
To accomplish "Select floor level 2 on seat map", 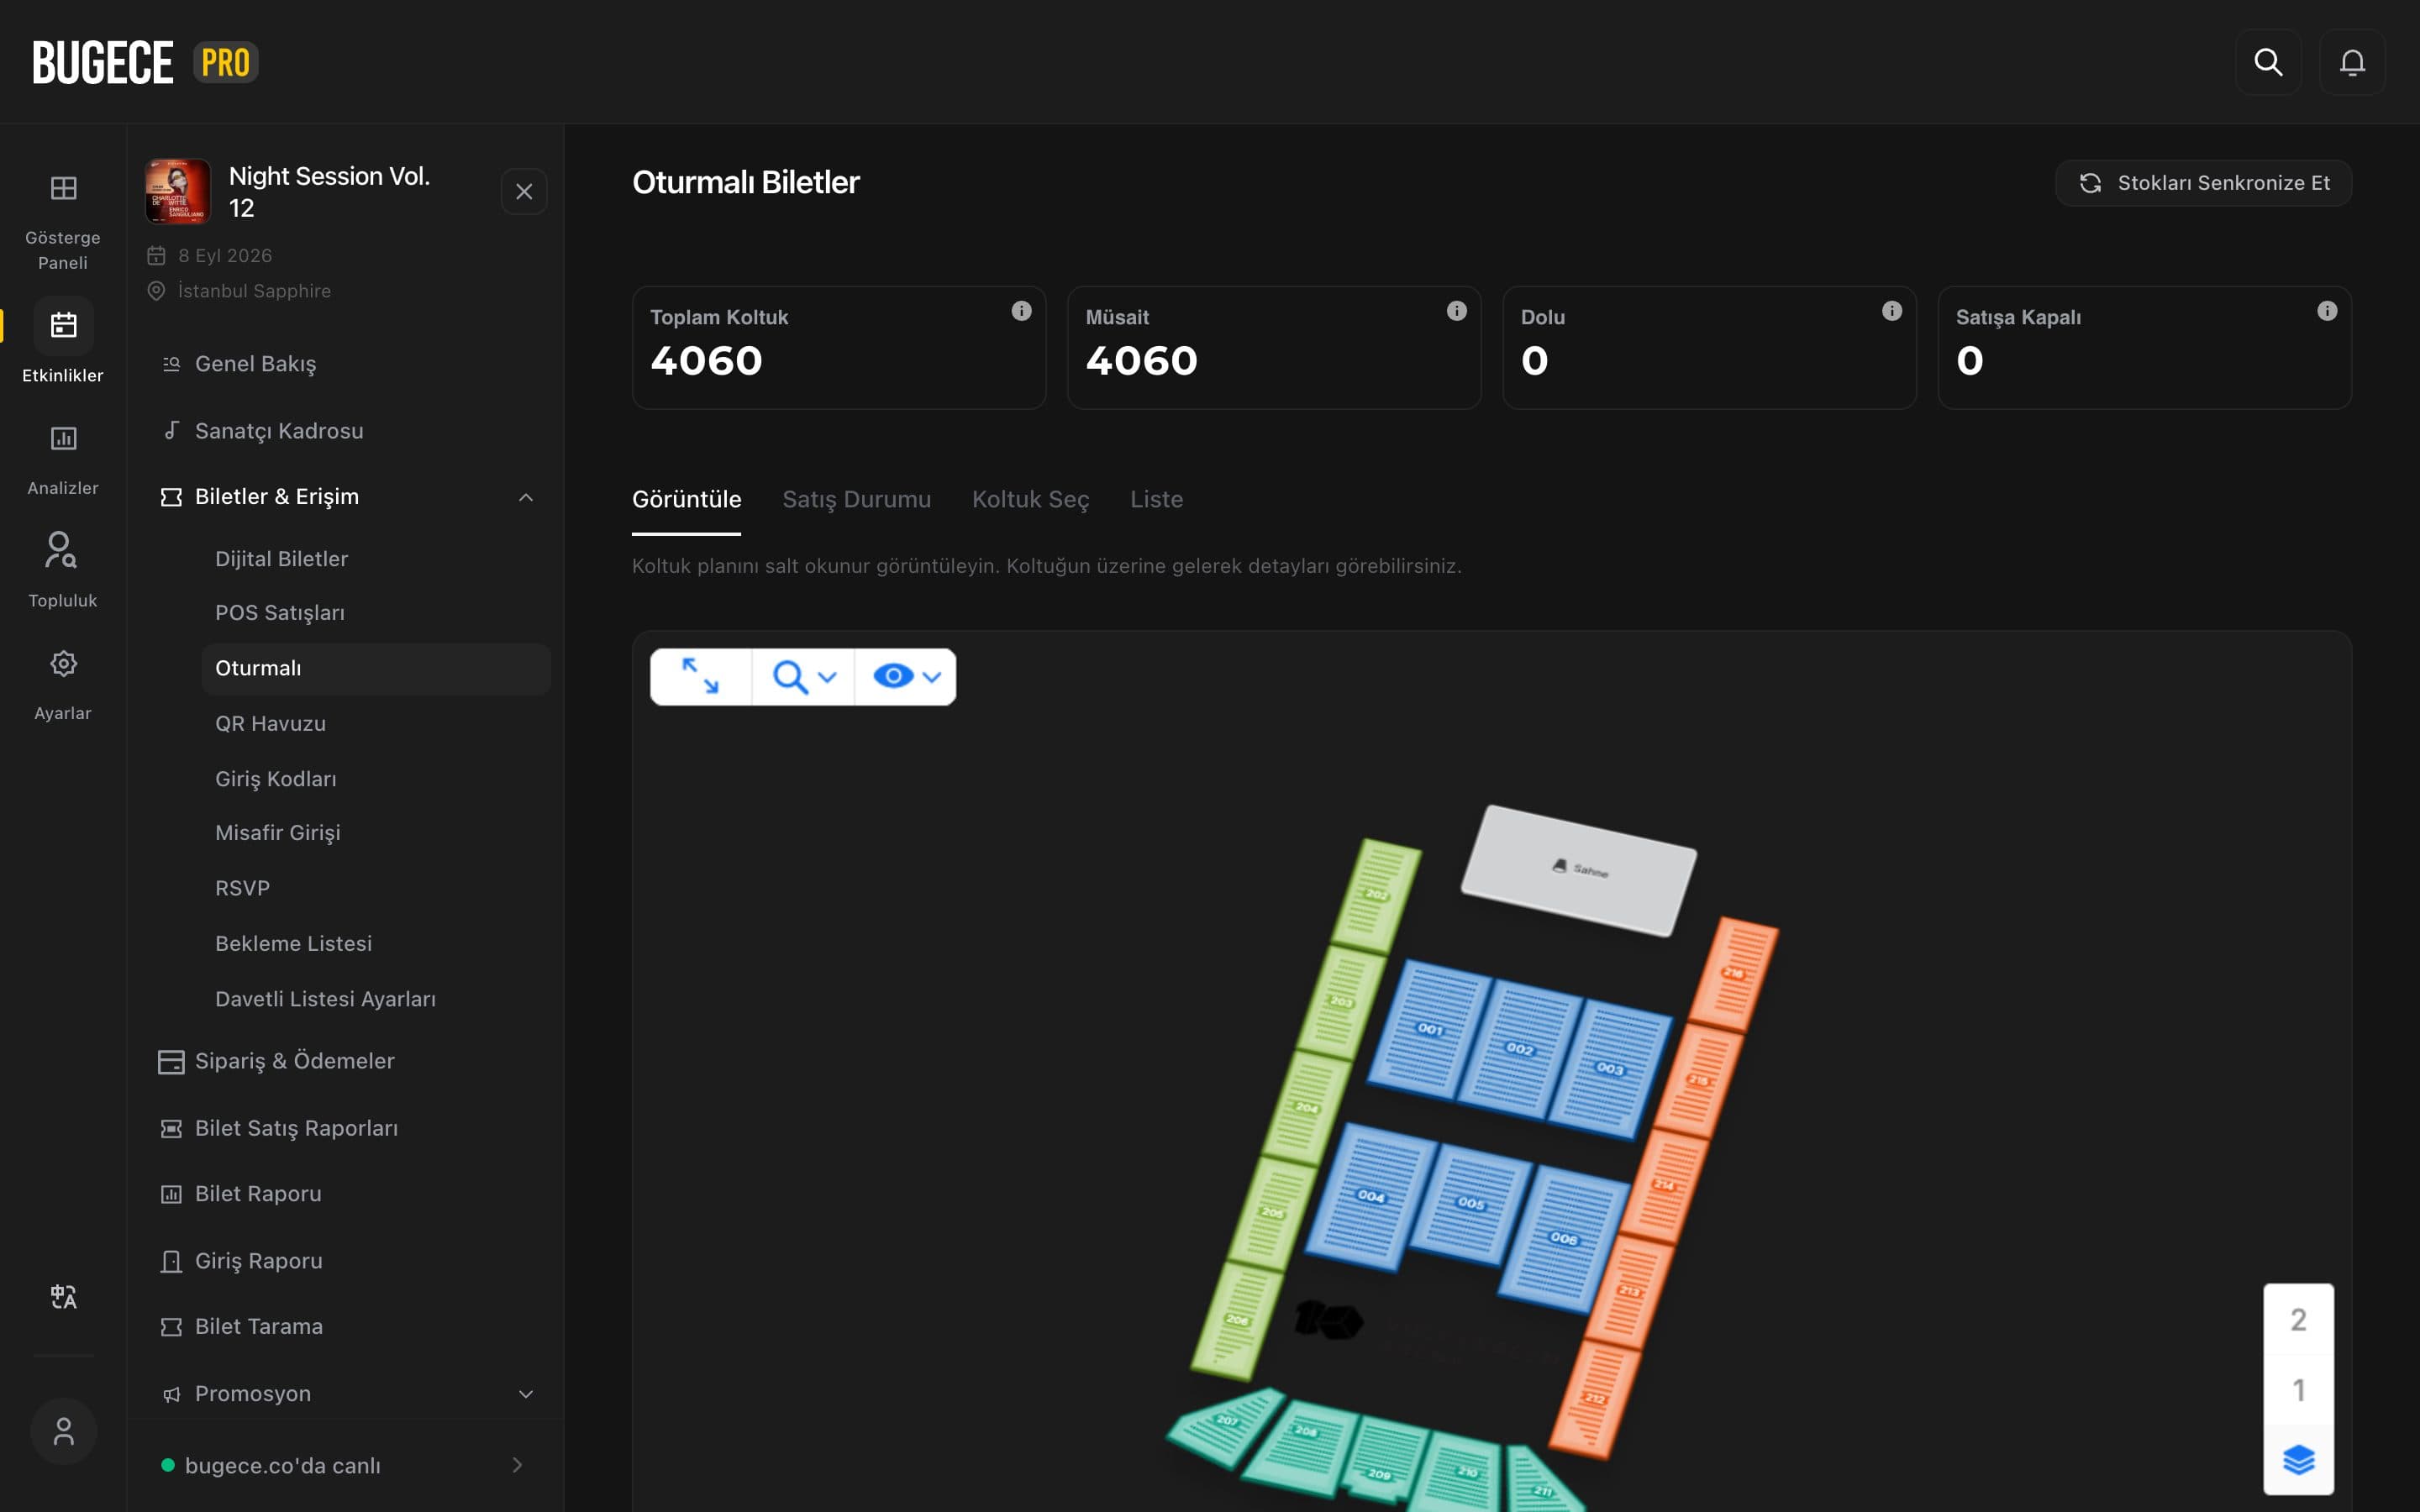I will click(x=2298, y=1320).
